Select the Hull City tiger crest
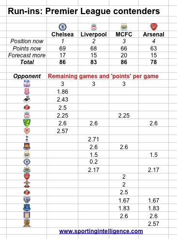Image resolution: width=177 pixels, height=239 pixels. point(27,223)
